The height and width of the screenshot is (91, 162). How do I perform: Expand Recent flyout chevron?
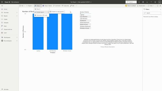coord(17,16)
